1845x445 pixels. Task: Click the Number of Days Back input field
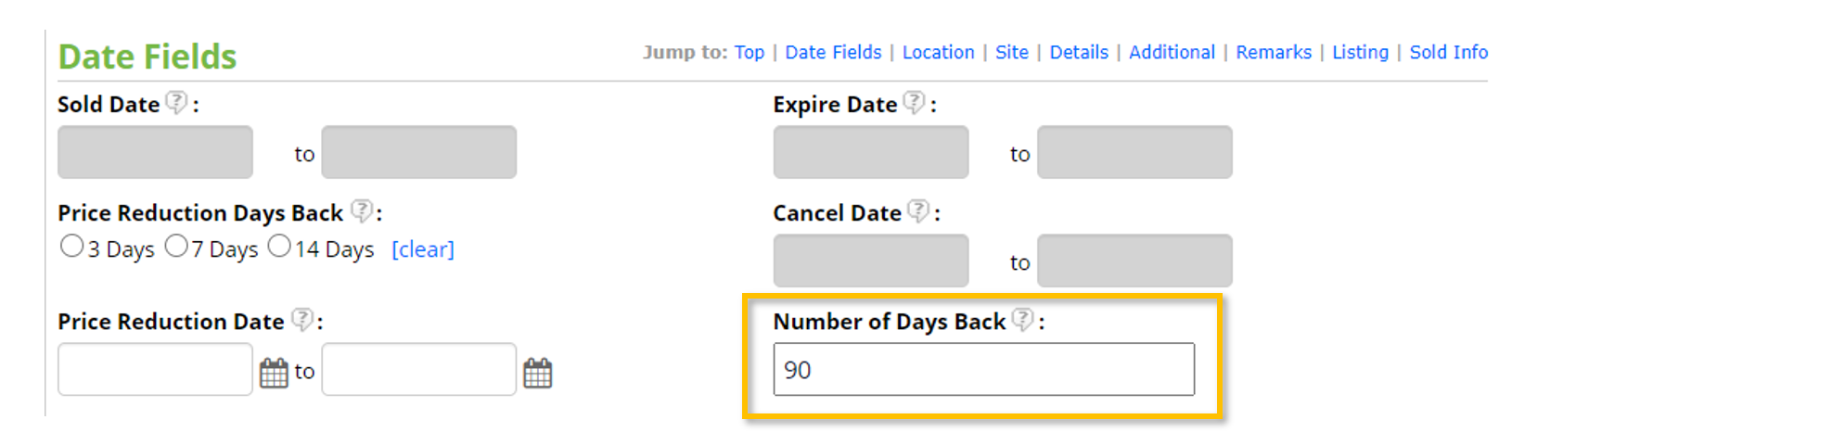pyautogui.click(x=983, y=370)
